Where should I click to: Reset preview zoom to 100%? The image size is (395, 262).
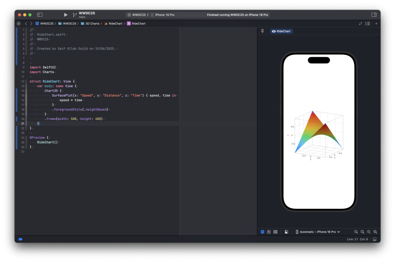(363, 232)
